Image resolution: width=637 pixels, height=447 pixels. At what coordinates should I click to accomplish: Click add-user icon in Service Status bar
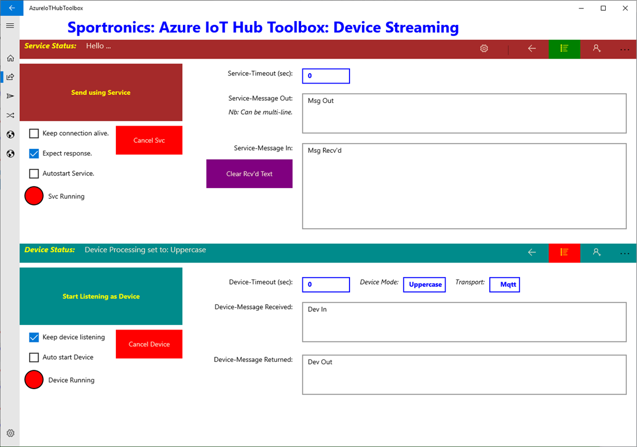pos(597,48)
